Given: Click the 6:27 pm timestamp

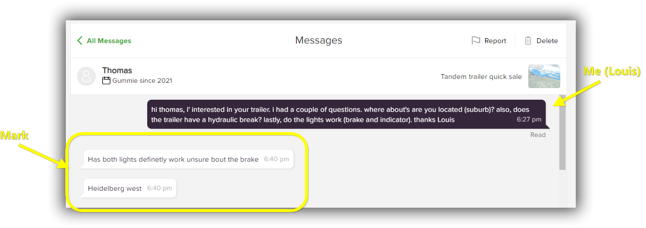Looking at the screenshot, I should coord(529,119).
